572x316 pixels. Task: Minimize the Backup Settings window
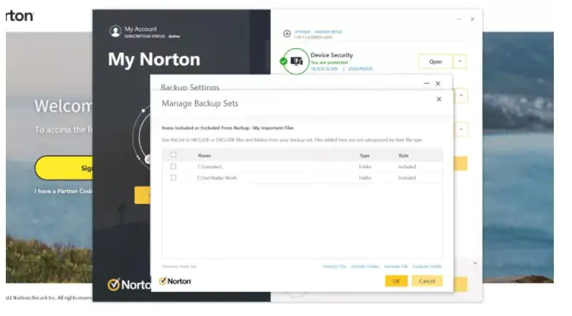426,84
